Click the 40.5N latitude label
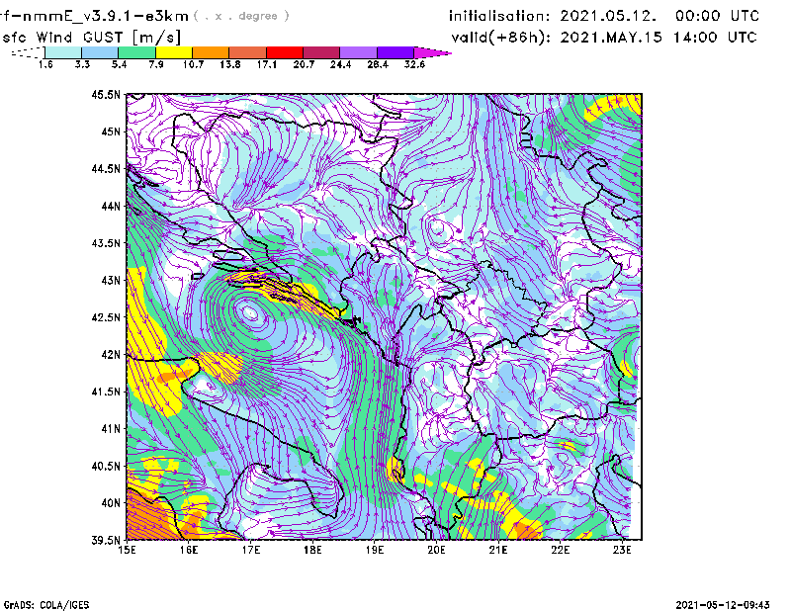The width and height of the screenshot is (791, 611). (106, 467)
